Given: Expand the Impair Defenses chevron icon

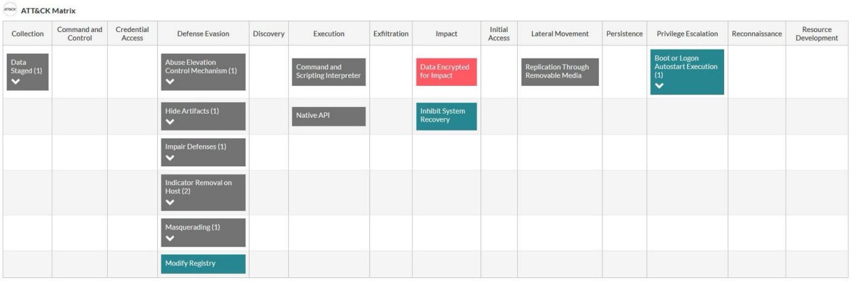Looking at the screenshot, I should pyautogui.click(x=170, y=158).
